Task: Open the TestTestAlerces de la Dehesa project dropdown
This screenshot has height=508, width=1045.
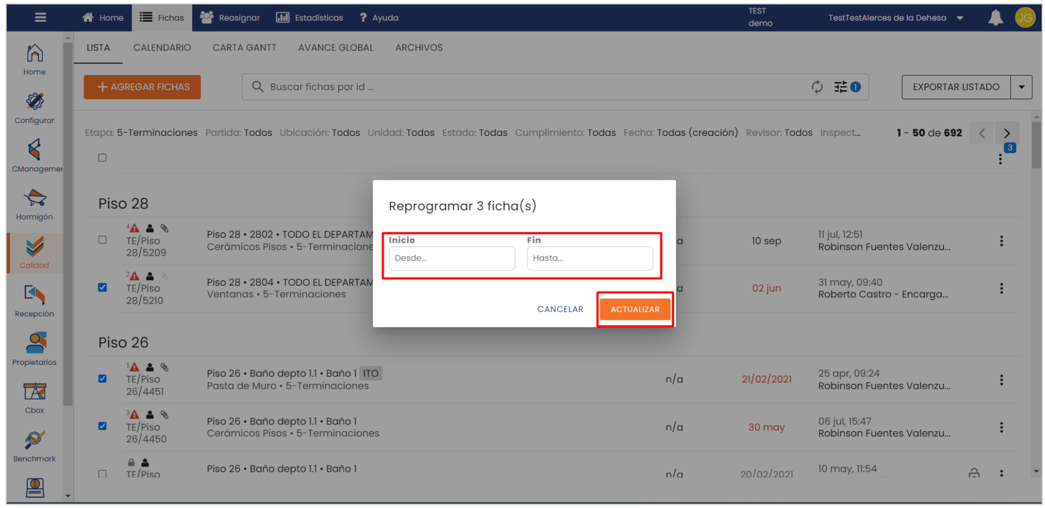Action: coord(960,18)
